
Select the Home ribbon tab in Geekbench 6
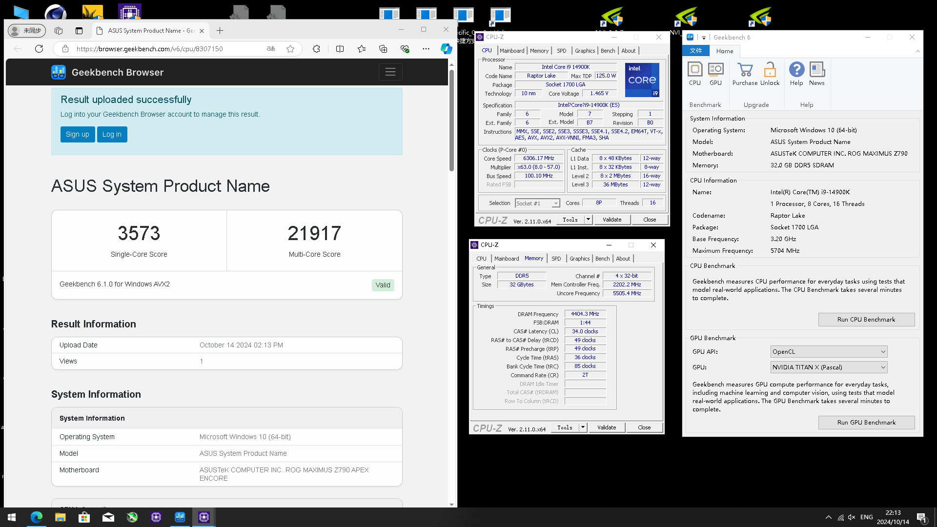tap(725, 51)
